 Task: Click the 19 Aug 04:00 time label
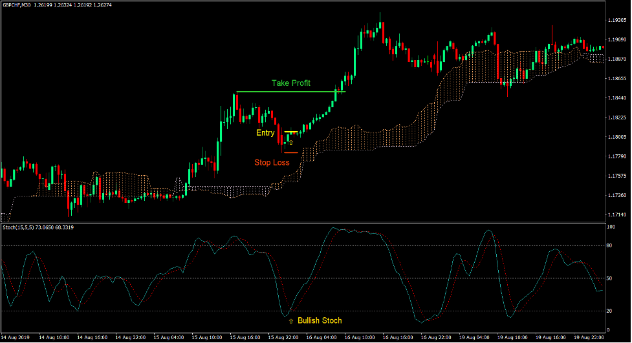pos(474,337)
